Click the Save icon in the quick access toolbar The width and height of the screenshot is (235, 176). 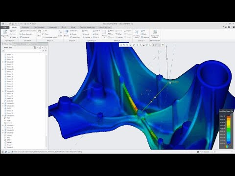point(13,24)
